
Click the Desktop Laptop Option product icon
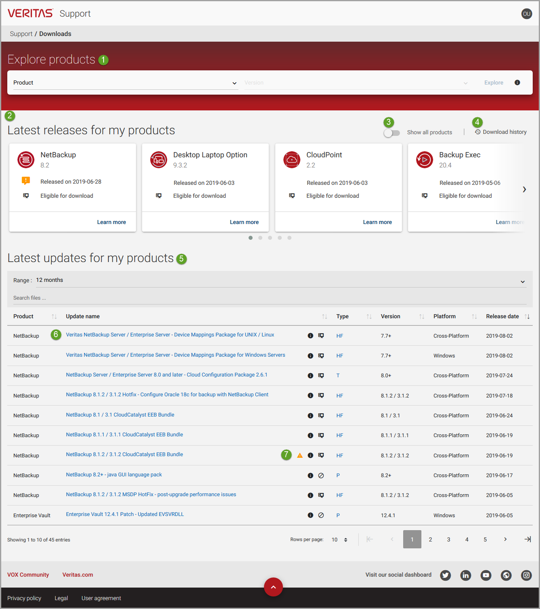[x=159, y=160]
